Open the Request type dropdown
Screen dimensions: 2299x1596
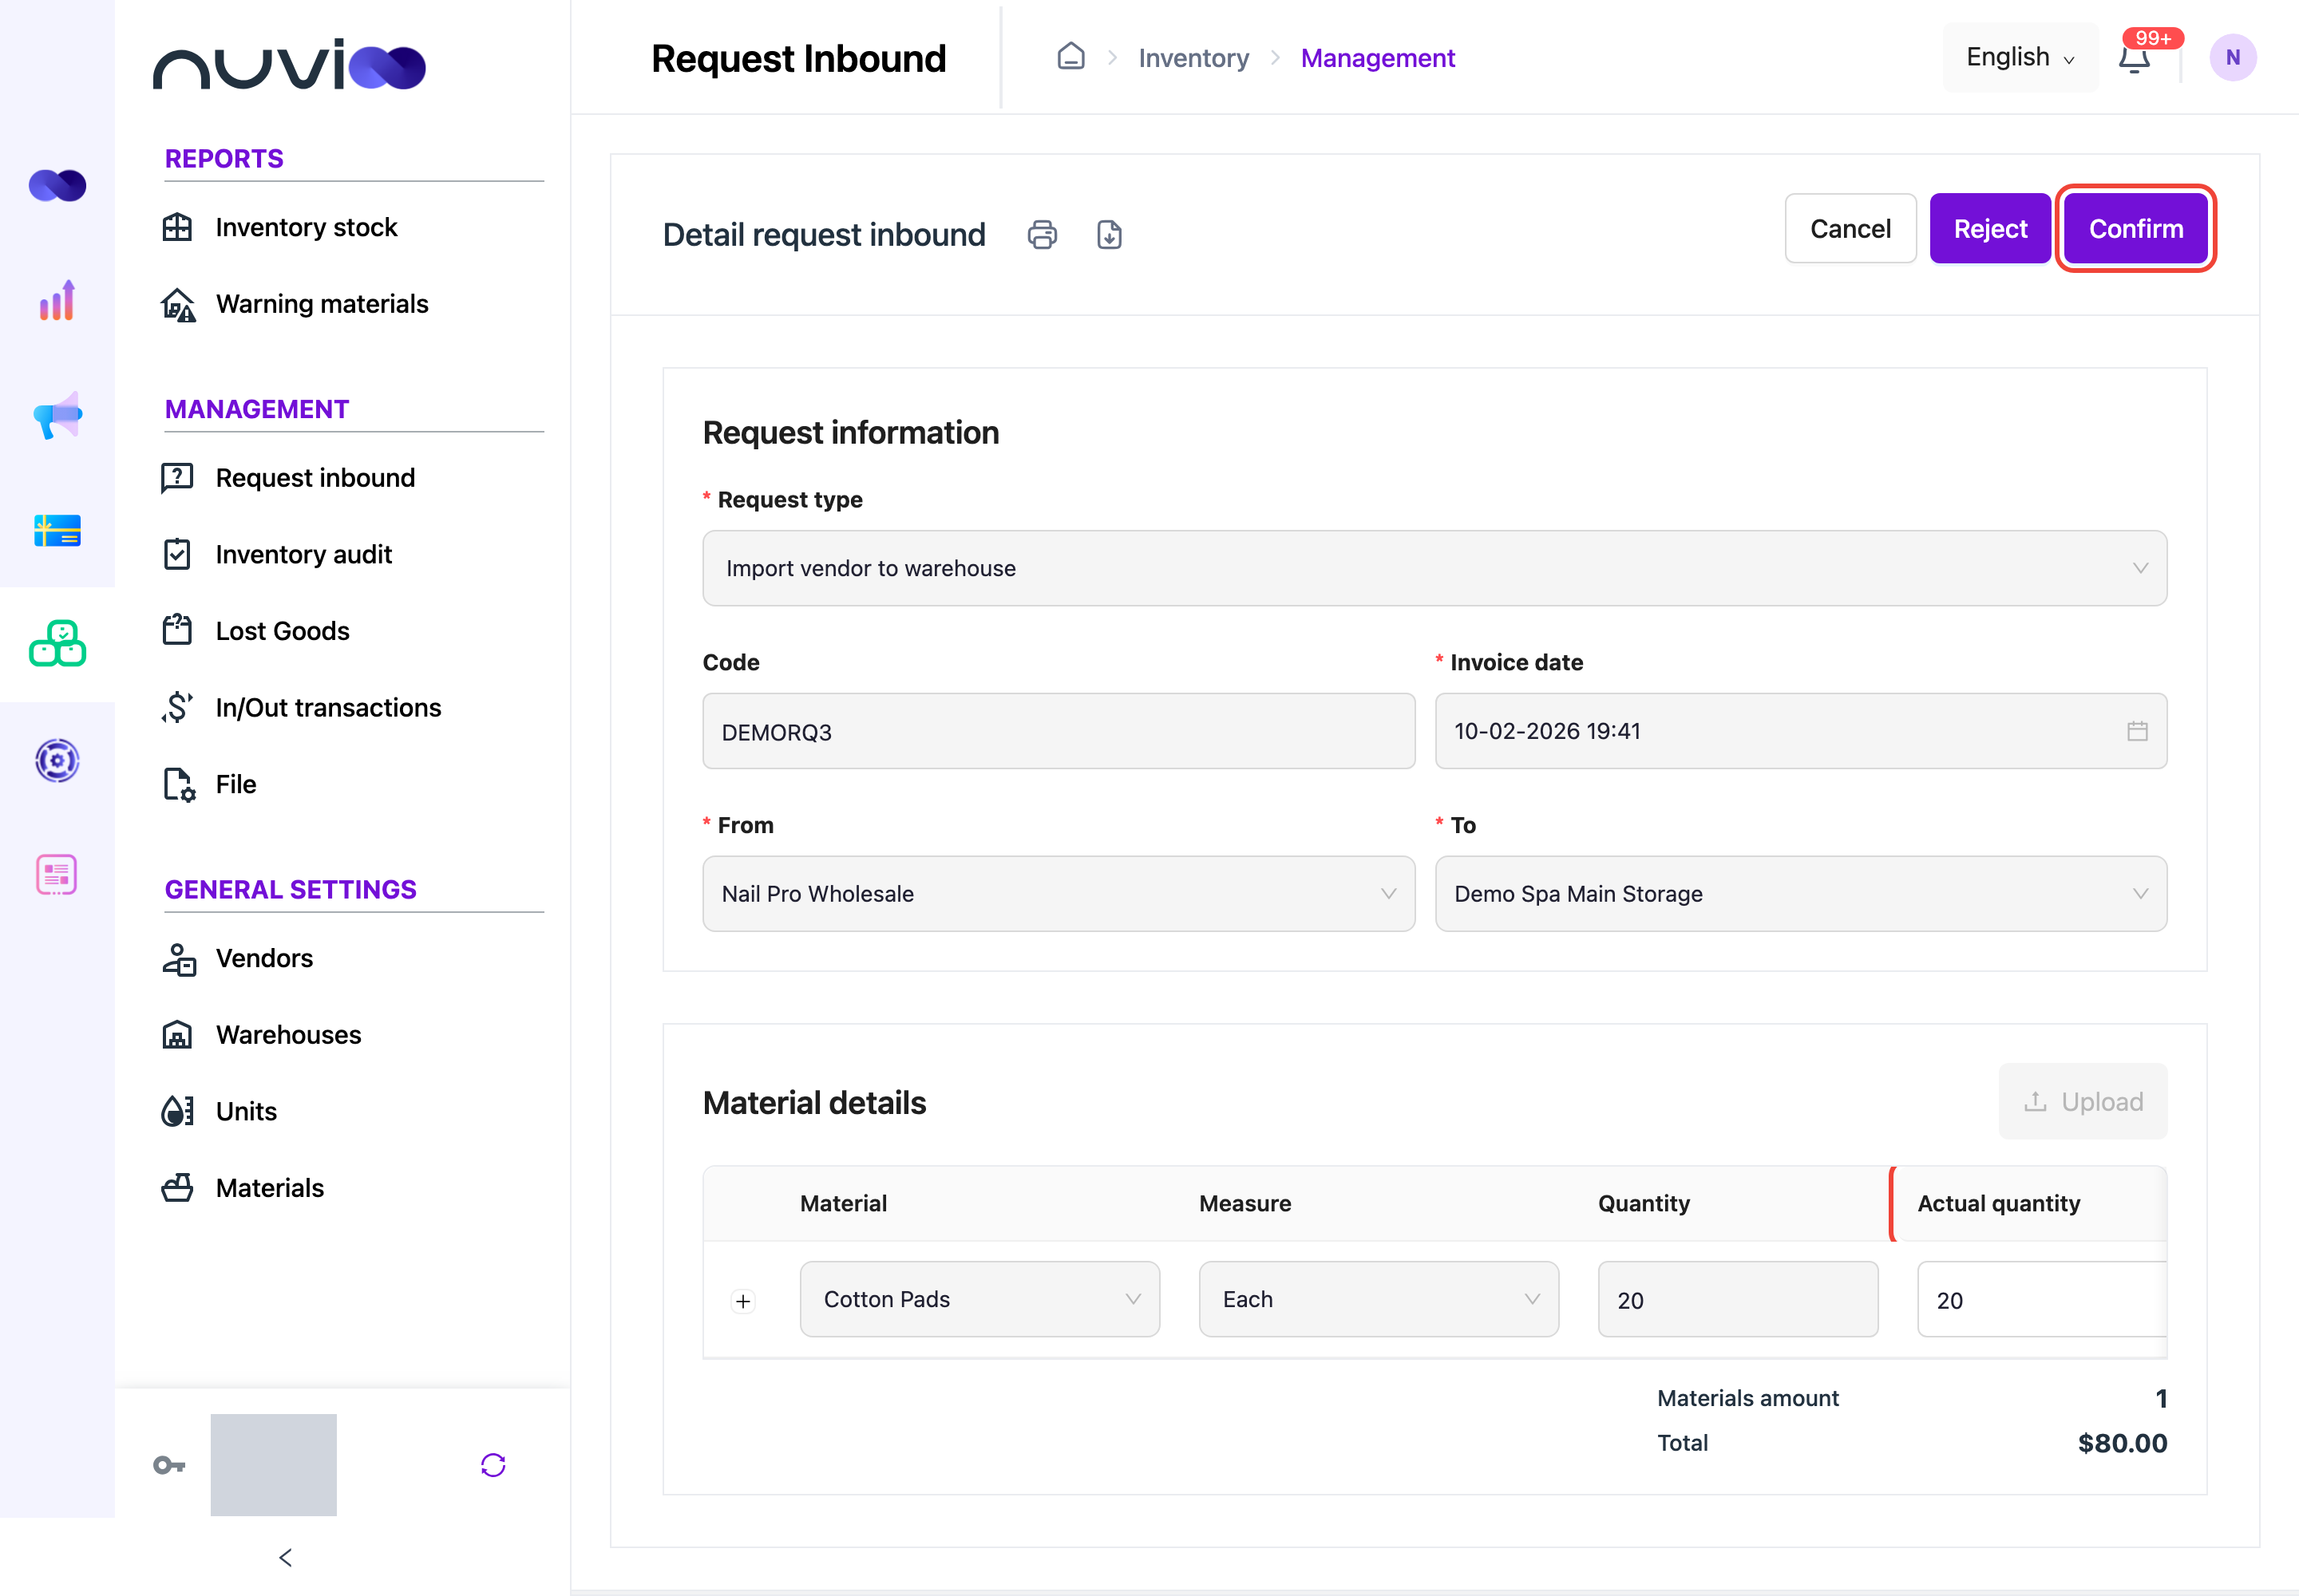pos(1434,568)
